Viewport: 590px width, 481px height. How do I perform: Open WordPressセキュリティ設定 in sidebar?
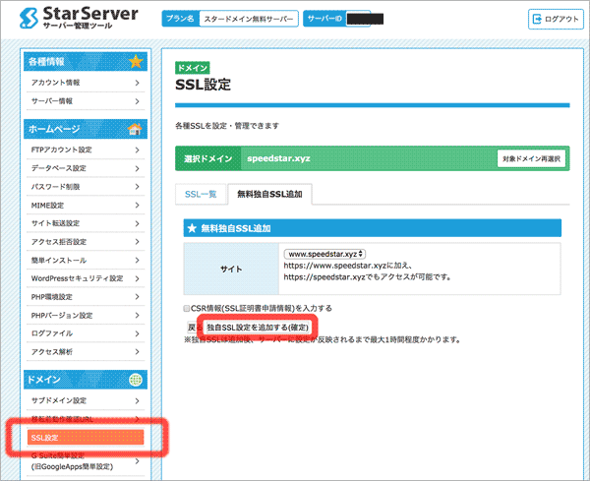coord(86,278)
